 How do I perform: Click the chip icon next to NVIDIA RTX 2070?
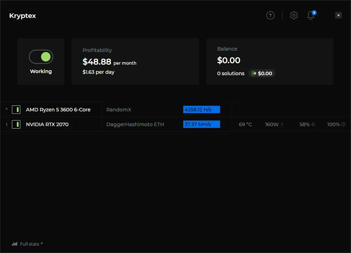(16, 124)
